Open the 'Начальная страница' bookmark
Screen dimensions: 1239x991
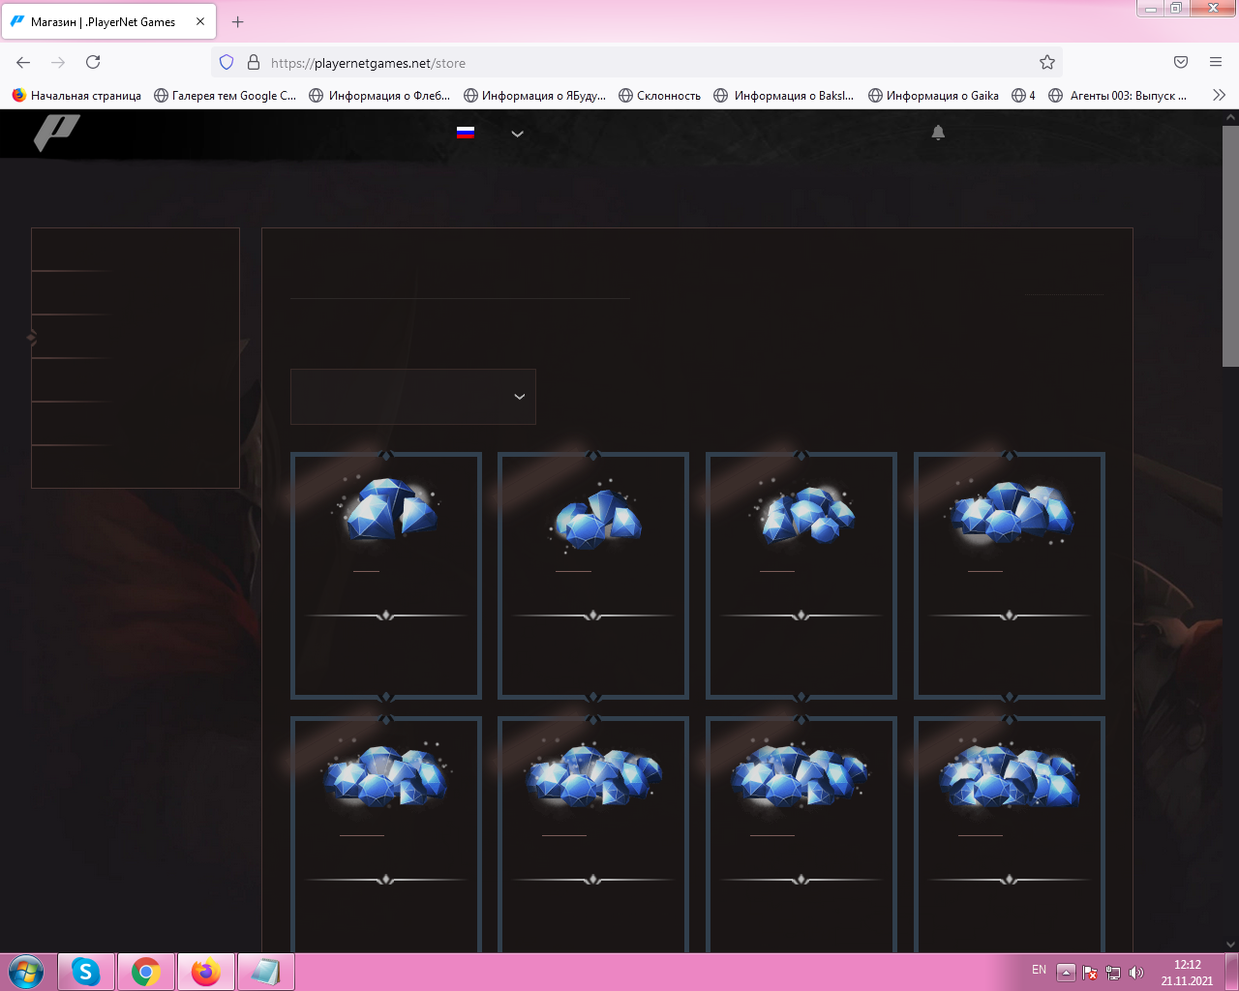76,95
